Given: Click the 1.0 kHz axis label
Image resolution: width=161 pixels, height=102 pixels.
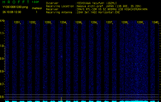Looking at the screenshot, I should (x=2, y=46).
